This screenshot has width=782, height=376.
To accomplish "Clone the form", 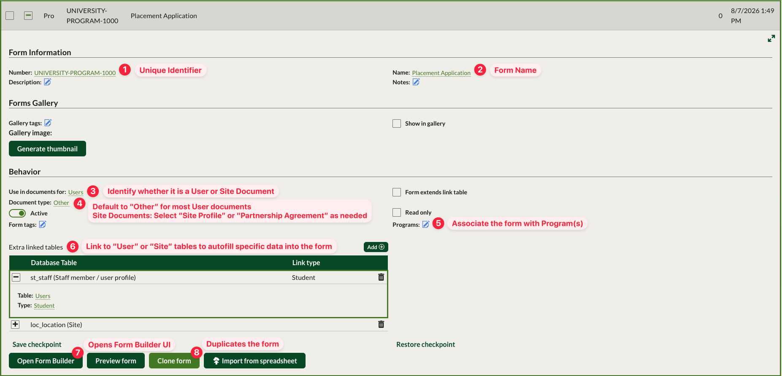I will click(x=174, y=361).
